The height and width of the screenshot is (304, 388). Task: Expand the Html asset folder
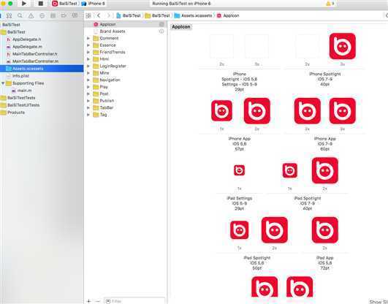pos(88,59)
